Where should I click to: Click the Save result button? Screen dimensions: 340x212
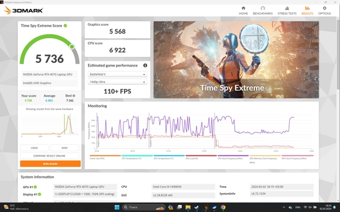click(x=64, y=148)
